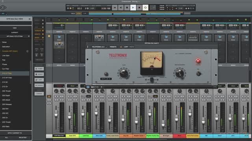Select the 215 HP Filter entry
Image resolution: width=252 pixels, height=141 pixels.
[x=7, y=78]
